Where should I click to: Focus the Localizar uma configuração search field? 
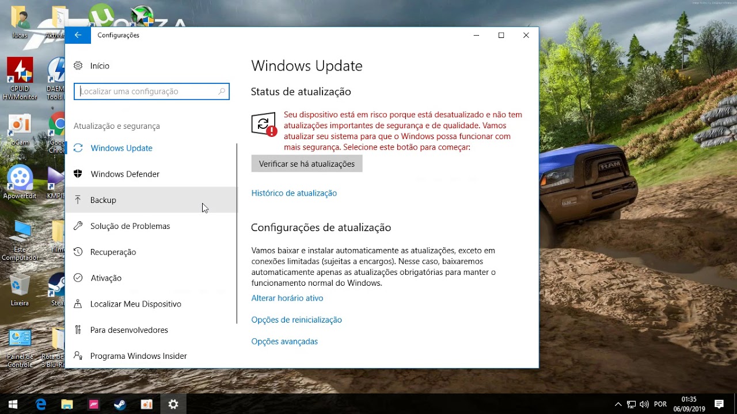coord(151,91)
